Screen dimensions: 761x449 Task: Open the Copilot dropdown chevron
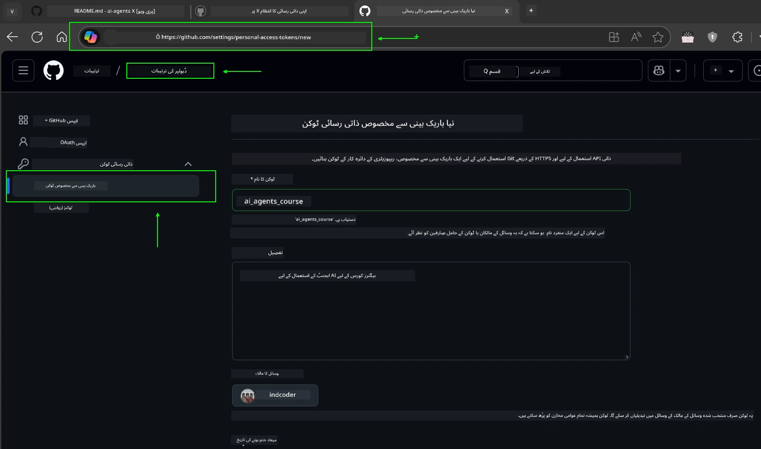click(x=678, y=70)
